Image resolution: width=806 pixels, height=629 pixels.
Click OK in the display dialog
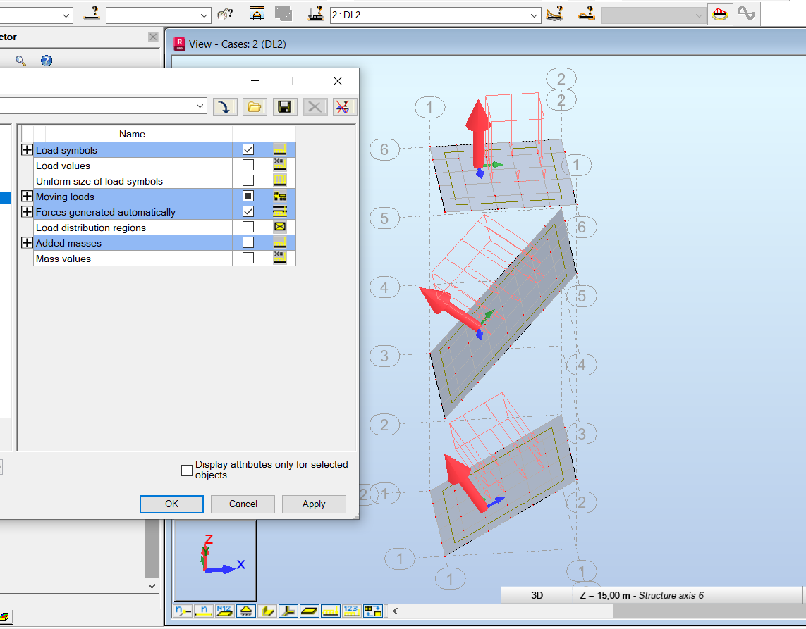click(171, 504)
